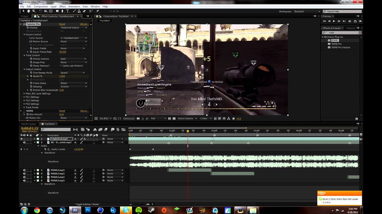Play the preview in Preview panel
This screenshot has height=214, width=382.
pos(334,21)
